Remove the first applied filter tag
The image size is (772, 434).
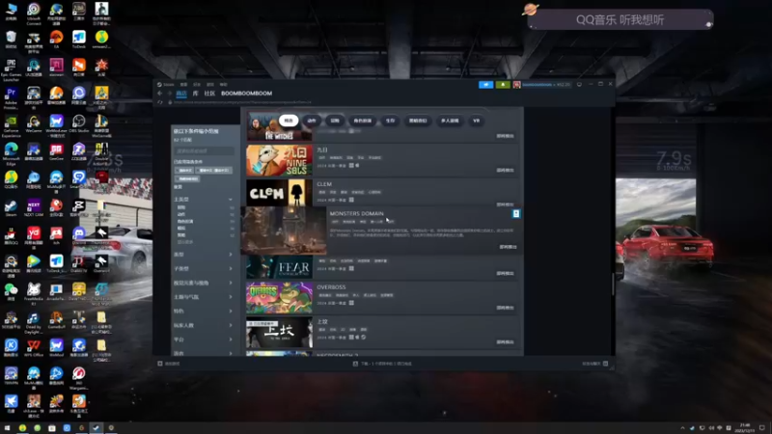pos(184,171)
